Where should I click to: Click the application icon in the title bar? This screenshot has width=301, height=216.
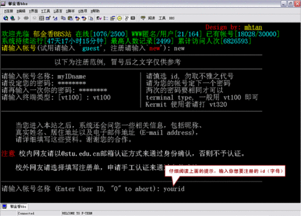click(x=3, y=4)
